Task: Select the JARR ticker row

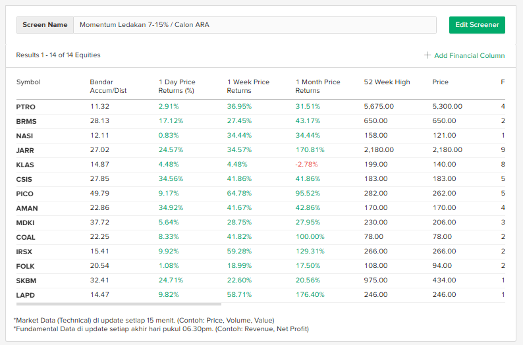Action: 25,150
